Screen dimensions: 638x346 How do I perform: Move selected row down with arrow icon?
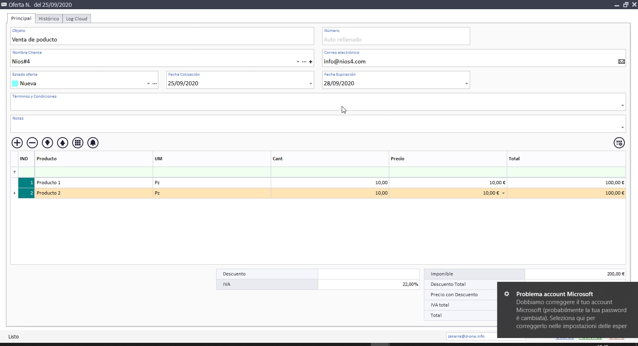[47, 143]
